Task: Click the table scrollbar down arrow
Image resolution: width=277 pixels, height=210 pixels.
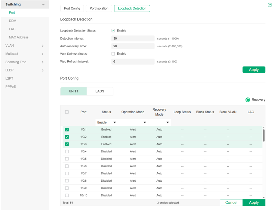Action: tap(264, 197)
